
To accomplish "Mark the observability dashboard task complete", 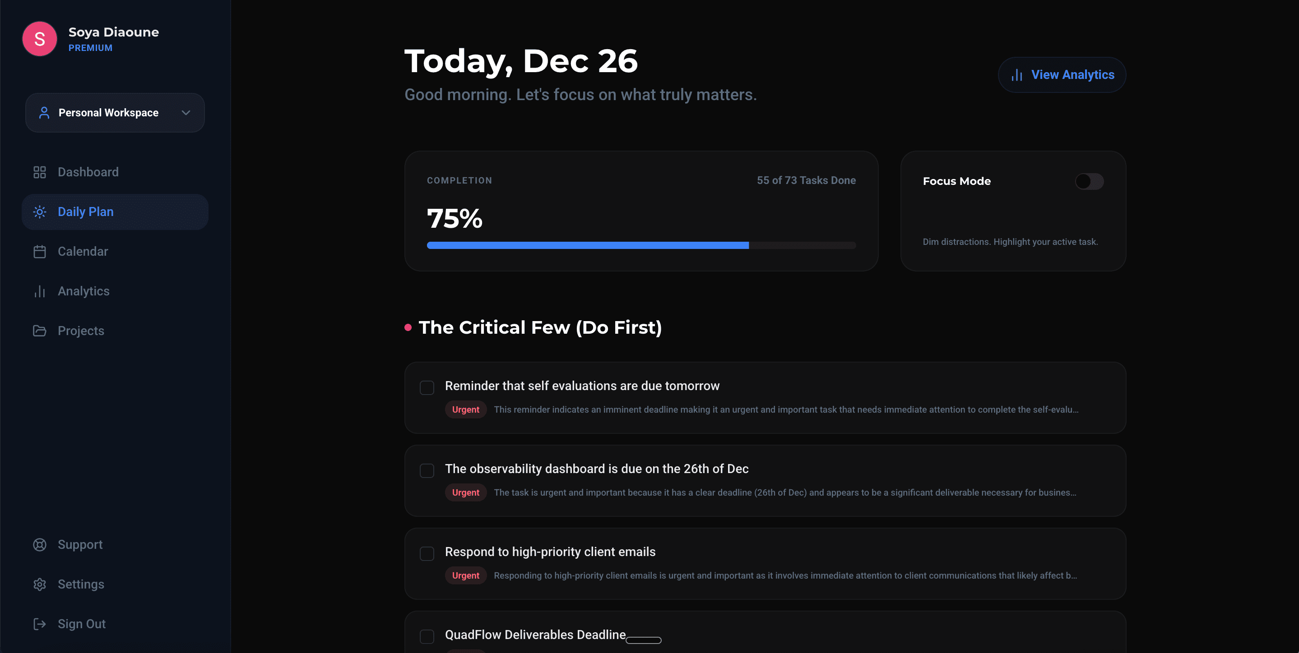I will pyautogui.click(x=427, y=471).
